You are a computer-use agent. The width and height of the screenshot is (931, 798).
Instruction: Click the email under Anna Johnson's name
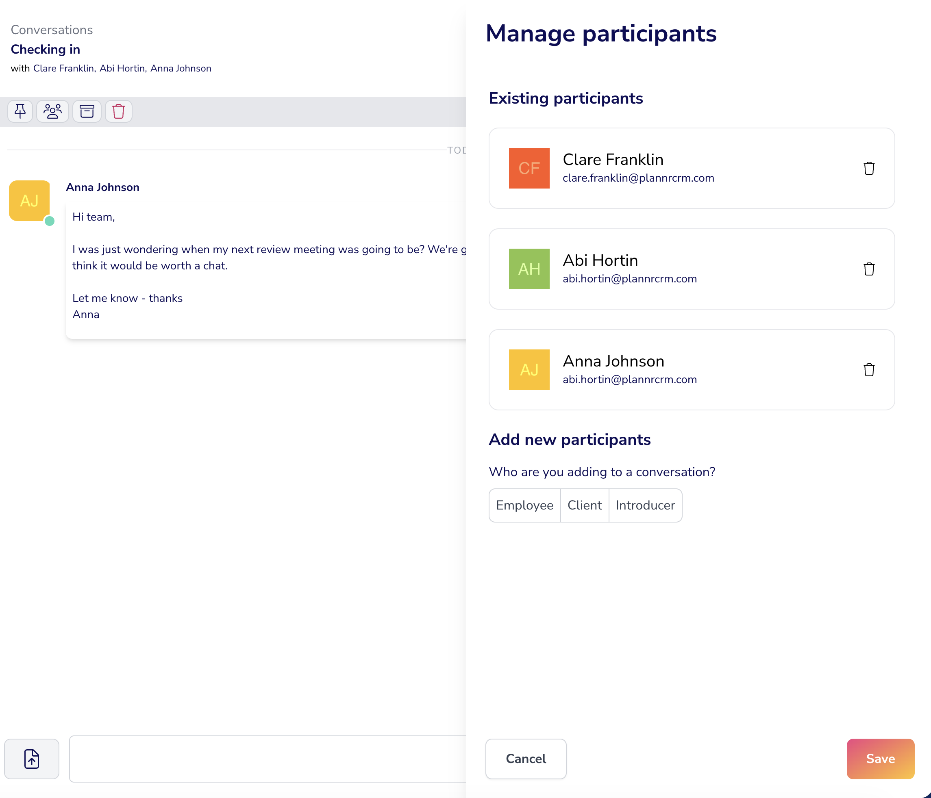pyautogui.click(x=629, y=379)
